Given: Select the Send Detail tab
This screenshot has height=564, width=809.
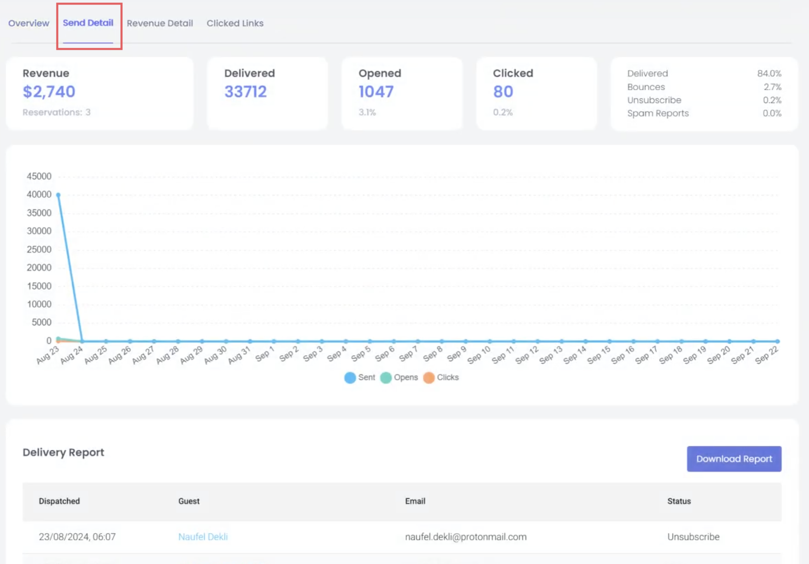Looking at the screenshot, I should [x=88, y=23].
